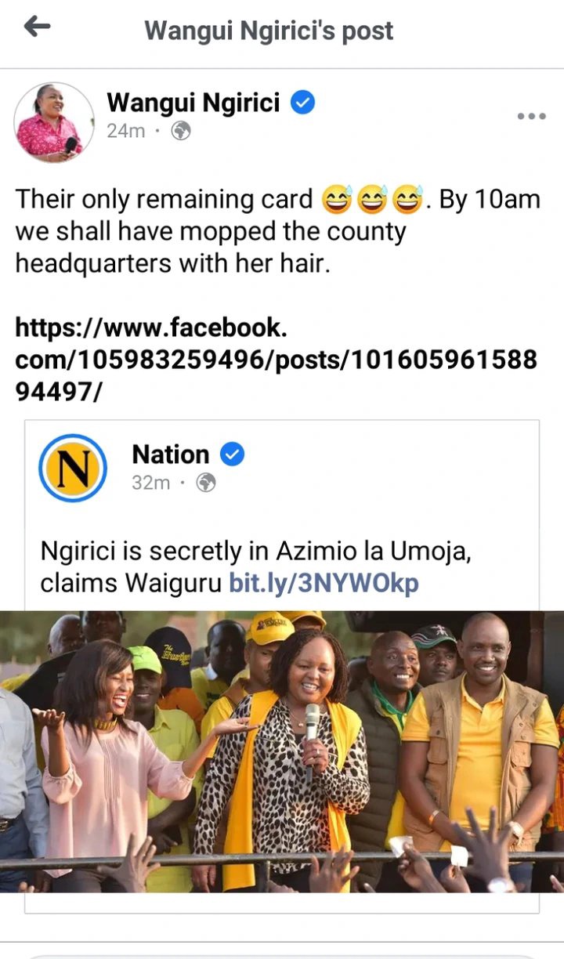Open the Wangui Ngirici name link
This screenshot has height=959, width=564.
(x=193, y=103)
